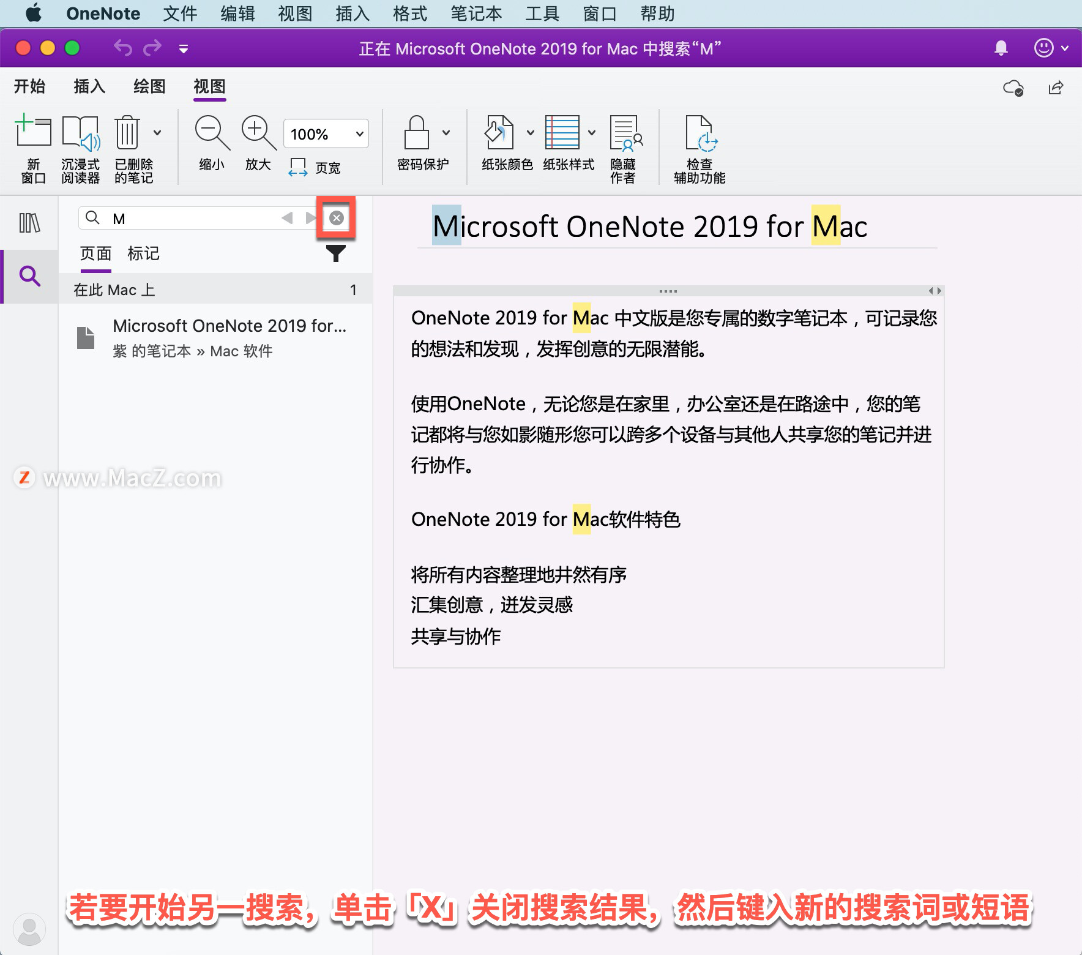Open the 帮助 menu in the menu bar

pyautogui.click(x=657, y=13)
